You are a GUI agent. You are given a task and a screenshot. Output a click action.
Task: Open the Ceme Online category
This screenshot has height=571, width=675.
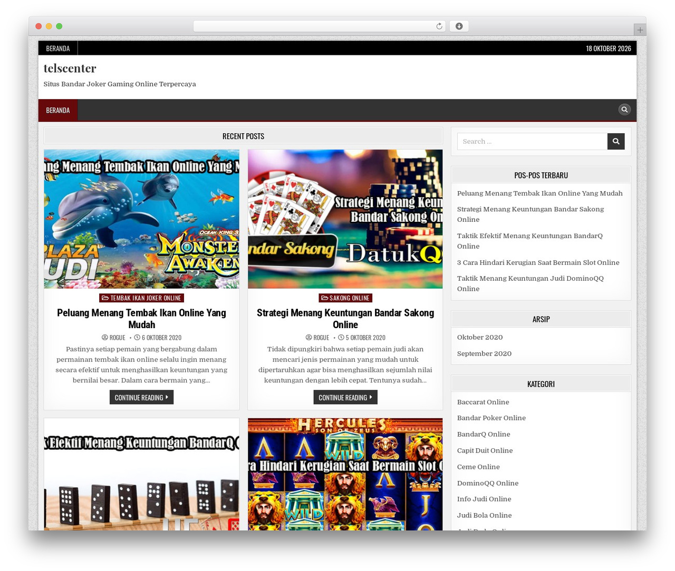click(478, 467)
